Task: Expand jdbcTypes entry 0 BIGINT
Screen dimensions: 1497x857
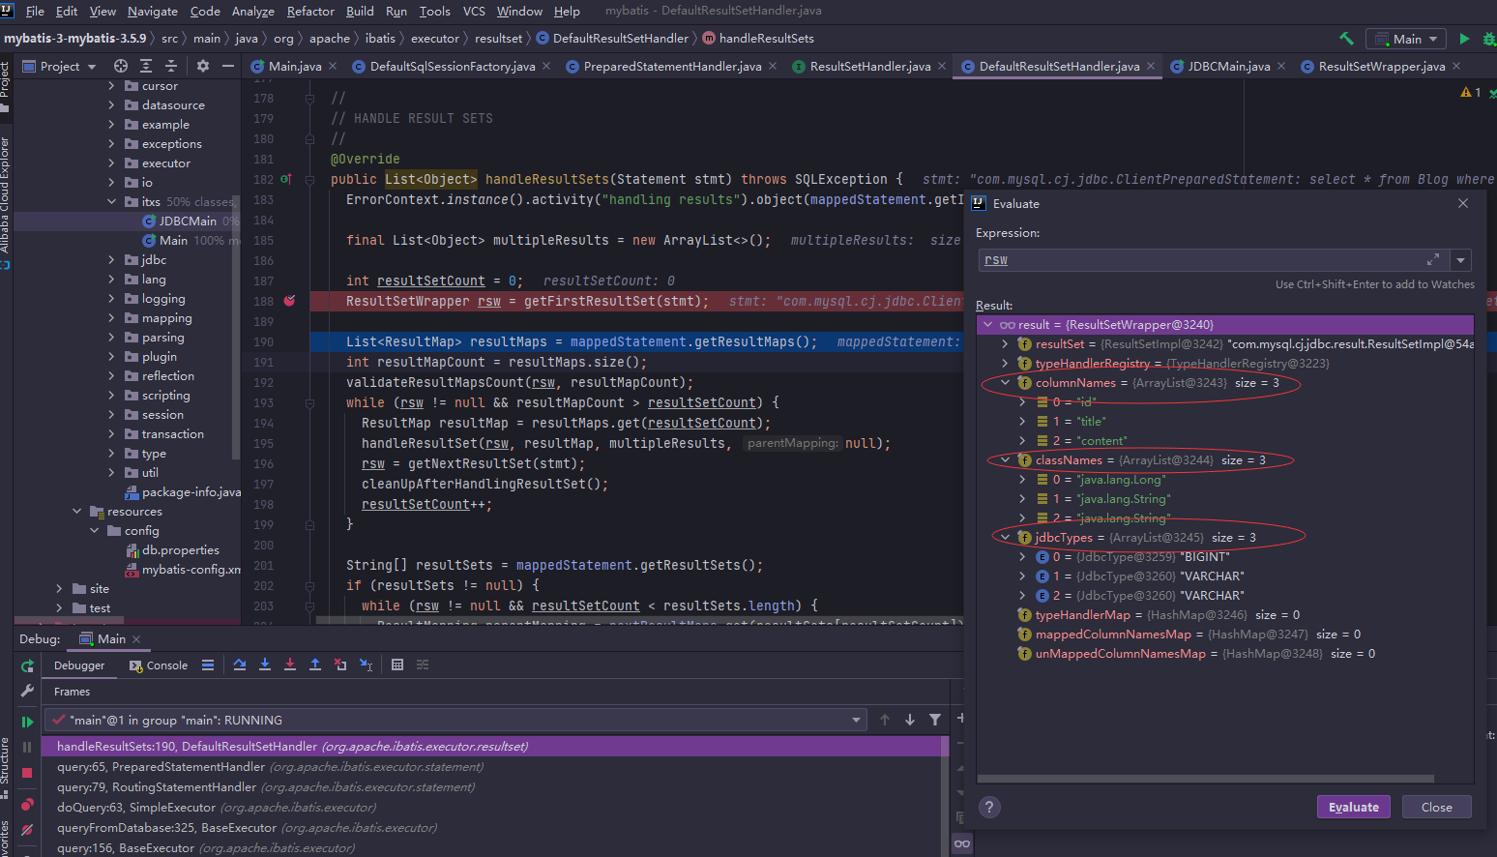Action: (1023, 557)
